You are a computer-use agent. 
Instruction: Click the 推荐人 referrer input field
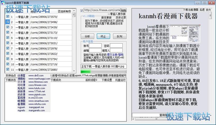[x=116, y=50]
